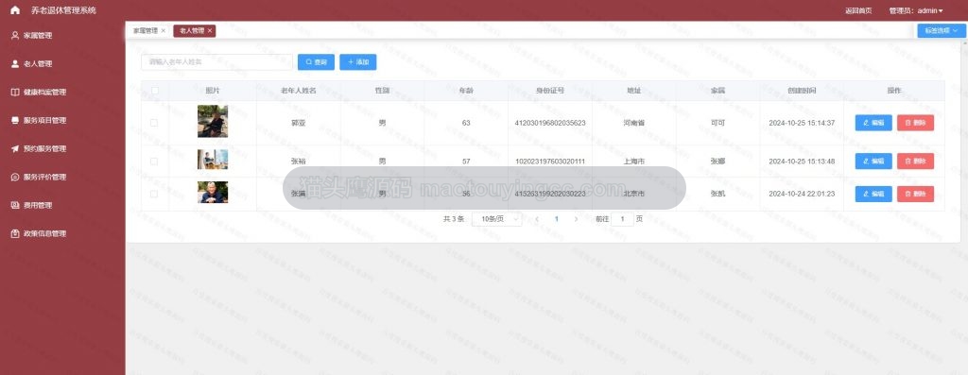
Task: Click the ID number 102023197603020111
Action: pos(550,161)
